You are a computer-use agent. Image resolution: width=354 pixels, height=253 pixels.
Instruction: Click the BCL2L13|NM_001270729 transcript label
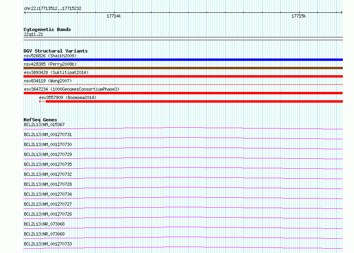coord(48,154)
